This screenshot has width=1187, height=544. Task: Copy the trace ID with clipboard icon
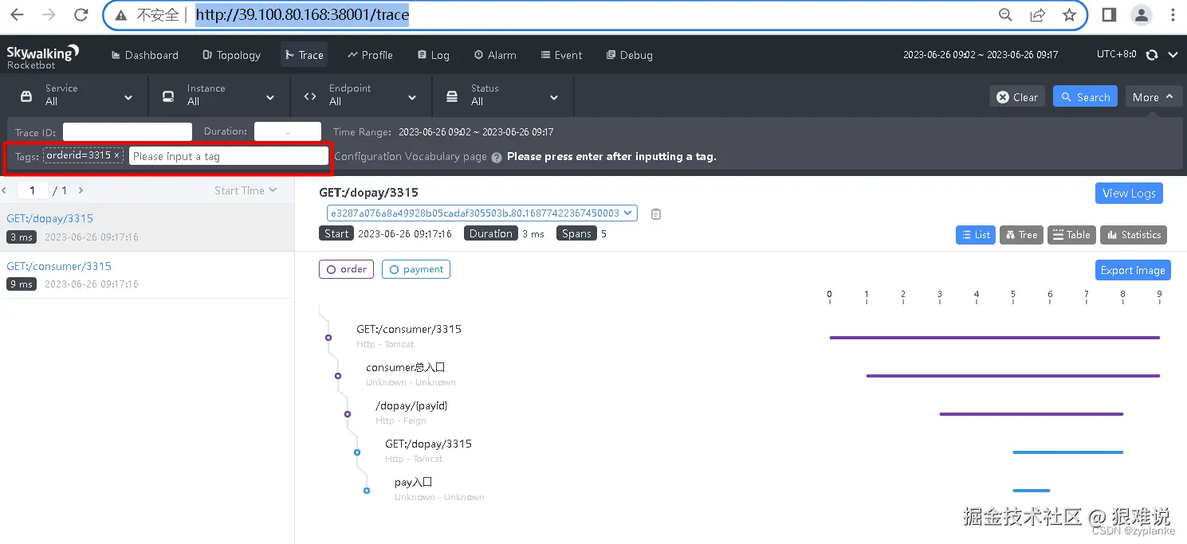pyautogui.click(x=655, y=213)
